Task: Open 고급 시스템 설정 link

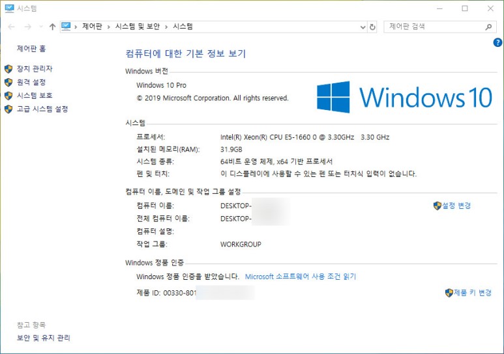Action: [42, 109]
